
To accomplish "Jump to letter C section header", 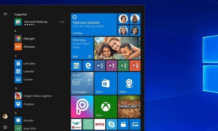I will pos(16,56).
